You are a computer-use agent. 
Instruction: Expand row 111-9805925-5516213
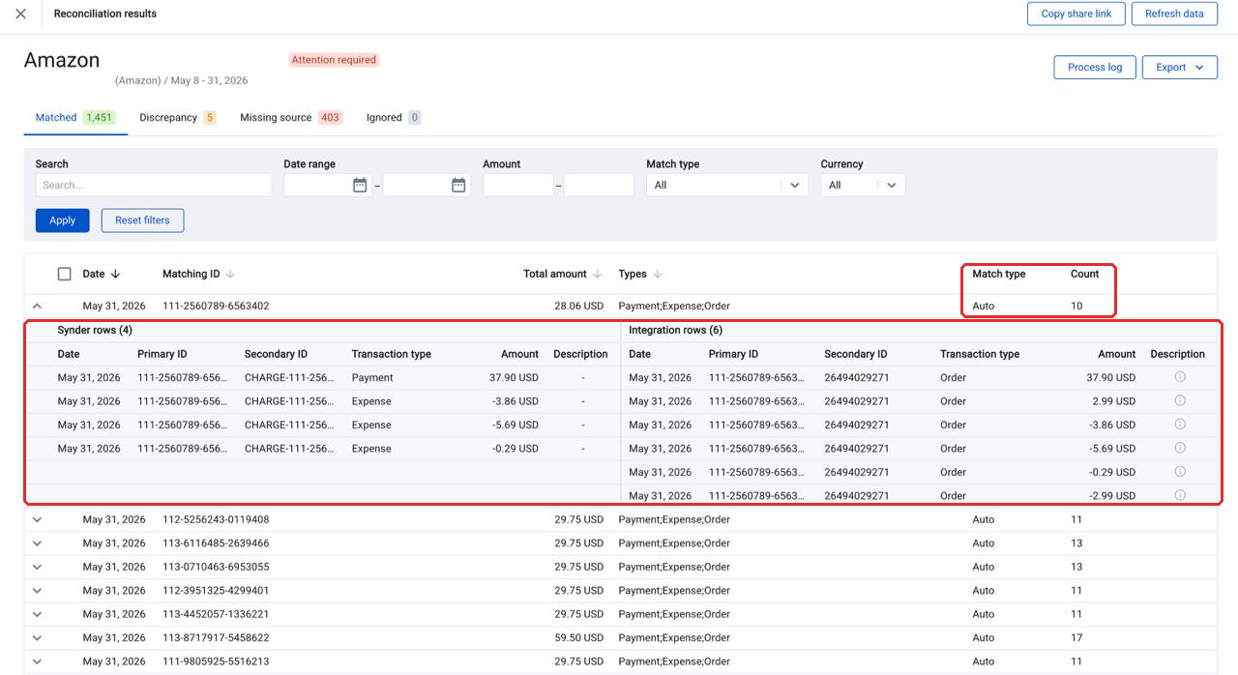[x=37, y=661]
